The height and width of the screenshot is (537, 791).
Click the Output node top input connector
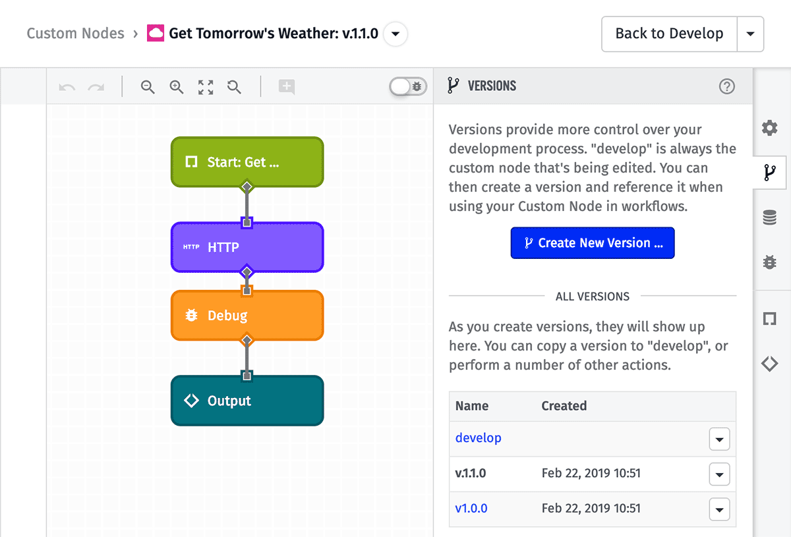(x=247, y=376)
